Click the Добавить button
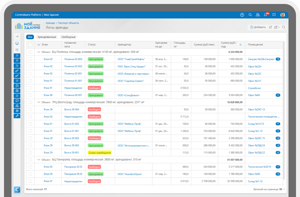Viewport: 300px width, 197px height. click(x=258, y=27)
